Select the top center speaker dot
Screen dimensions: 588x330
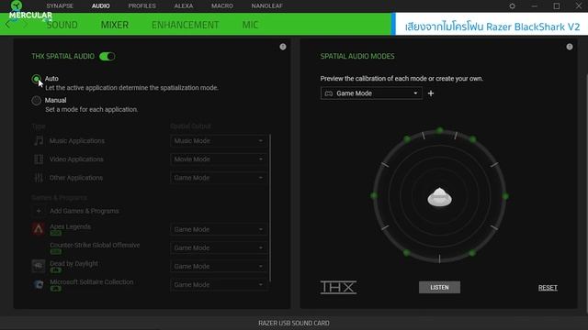tap(439, 130)
